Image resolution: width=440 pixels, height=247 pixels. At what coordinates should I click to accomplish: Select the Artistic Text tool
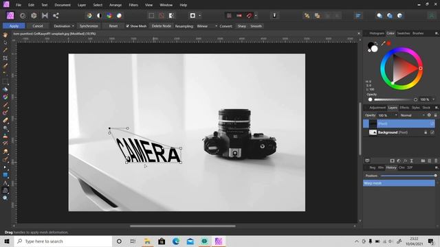pos(5,183)
